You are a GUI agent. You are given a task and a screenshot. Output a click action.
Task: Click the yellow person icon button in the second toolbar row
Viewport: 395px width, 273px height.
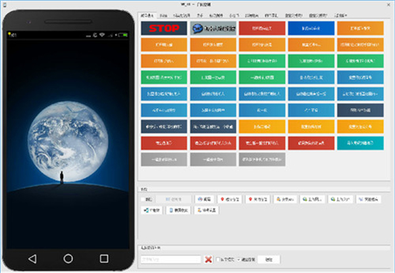(206, 210)
